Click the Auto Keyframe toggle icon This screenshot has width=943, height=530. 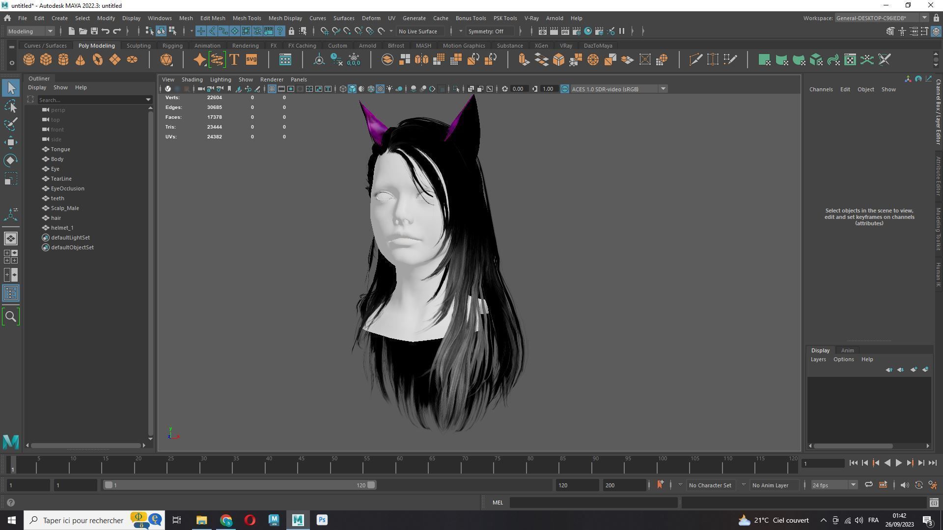[918, 485]
